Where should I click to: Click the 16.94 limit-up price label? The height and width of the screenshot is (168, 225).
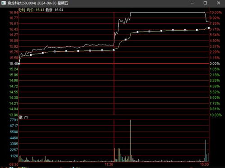(x=14, y=13)
